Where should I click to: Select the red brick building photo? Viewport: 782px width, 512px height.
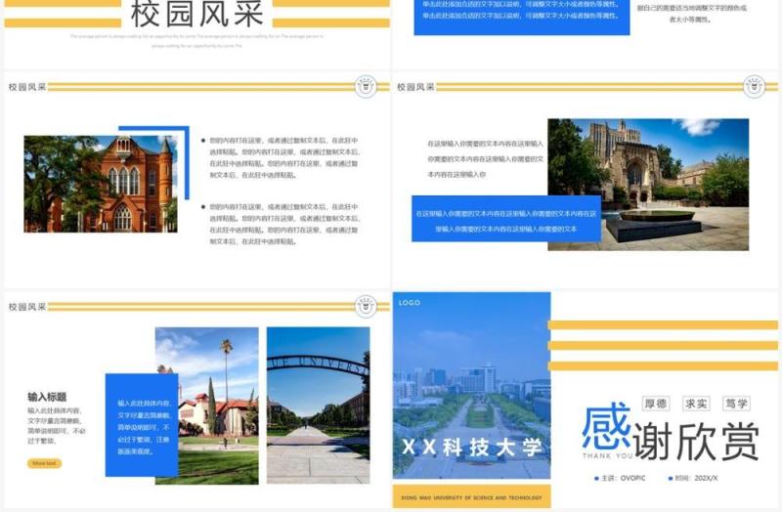pyautogui.click(x=101, y=184)
